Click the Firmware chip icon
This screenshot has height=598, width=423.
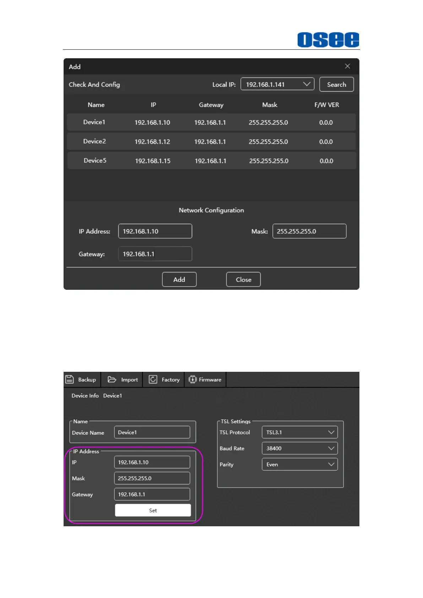192,379
